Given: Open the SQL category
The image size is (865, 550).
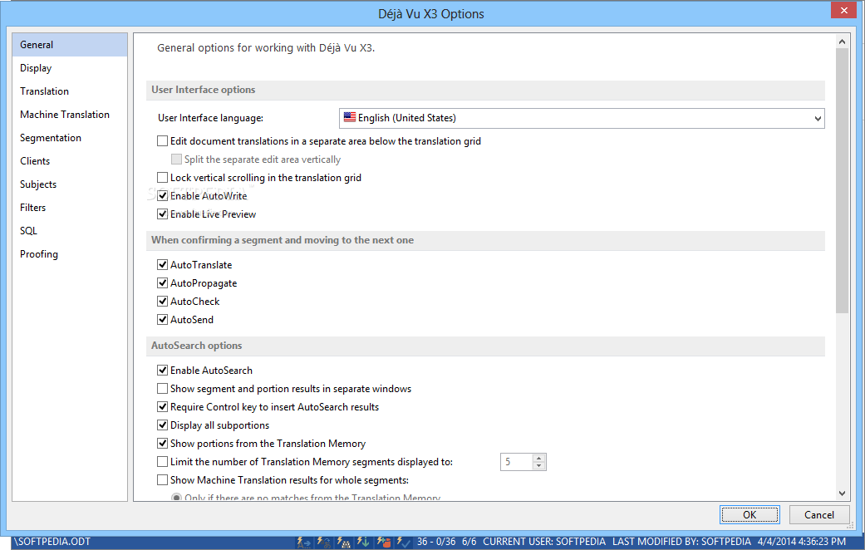Looking at the screenshot, I should coord(70,231).
